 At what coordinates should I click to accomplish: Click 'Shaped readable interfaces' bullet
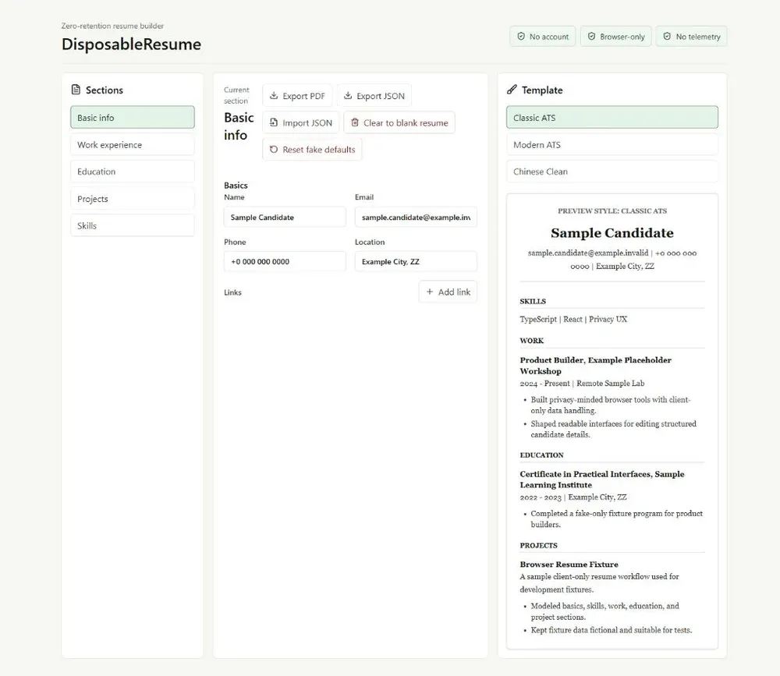(x=613, y=429)
